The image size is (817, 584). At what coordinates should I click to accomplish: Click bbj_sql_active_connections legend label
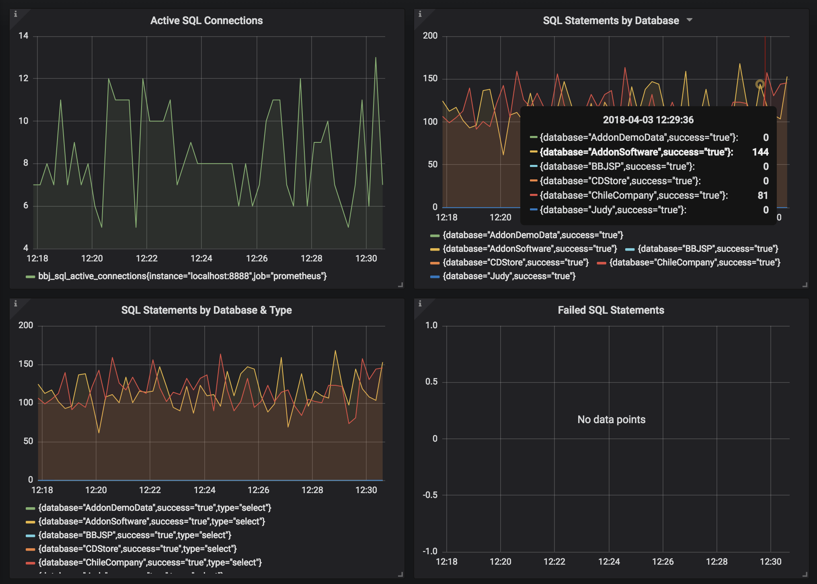(x=182, y=276)
